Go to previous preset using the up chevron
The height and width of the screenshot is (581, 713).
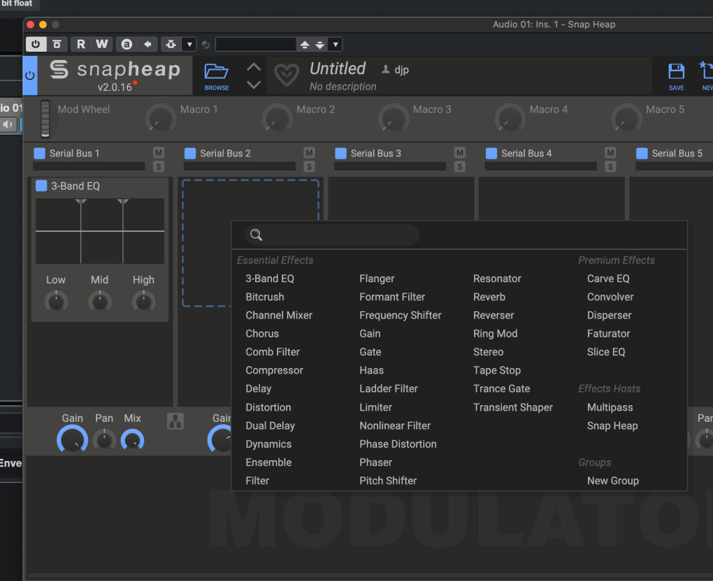(254, 67)
